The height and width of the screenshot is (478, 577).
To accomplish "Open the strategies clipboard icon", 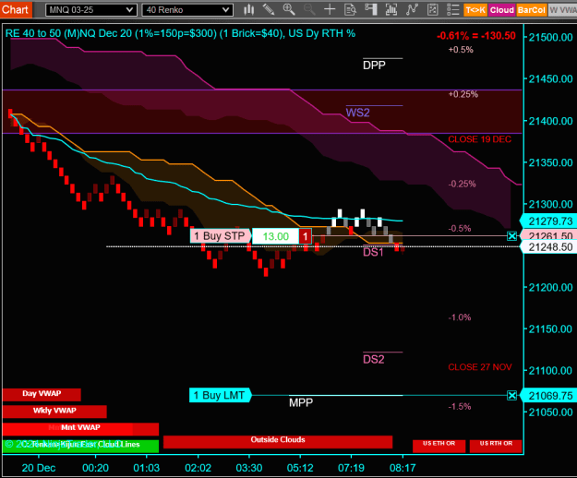I will [x=433, y=10].
